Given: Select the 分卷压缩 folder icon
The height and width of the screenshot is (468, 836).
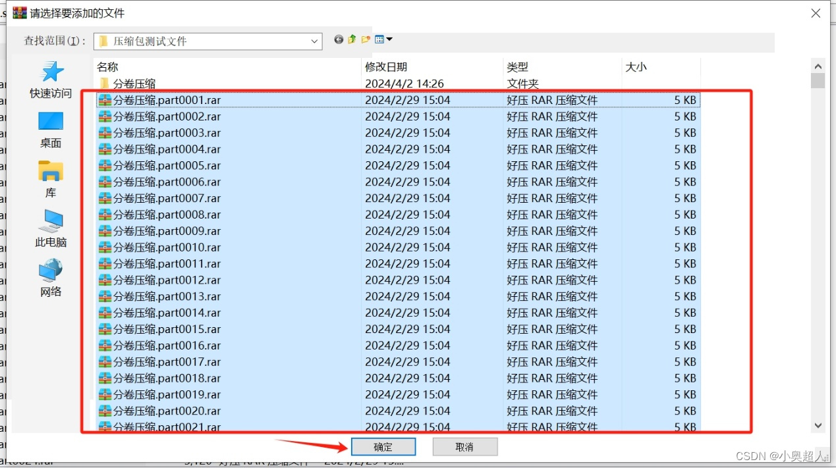Looking at the screenshot, I should click(104, 84).
